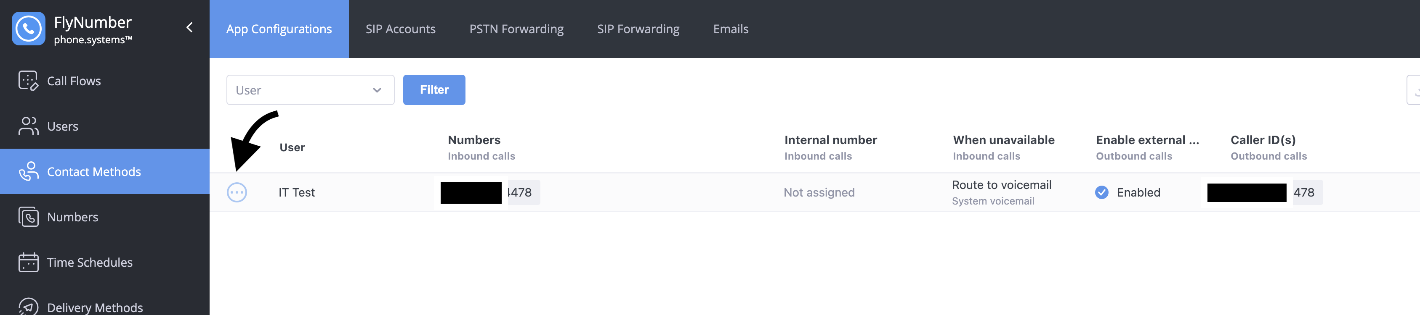
Task: Select the App Configurations tab
Action: point(279,29)
